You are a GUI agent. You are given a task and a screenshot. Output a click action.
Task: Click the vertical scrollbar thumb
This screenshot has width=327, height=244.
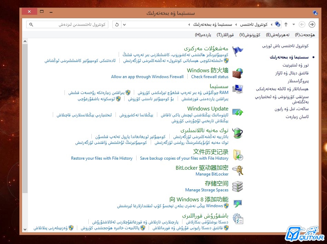[x=25, y=118]
